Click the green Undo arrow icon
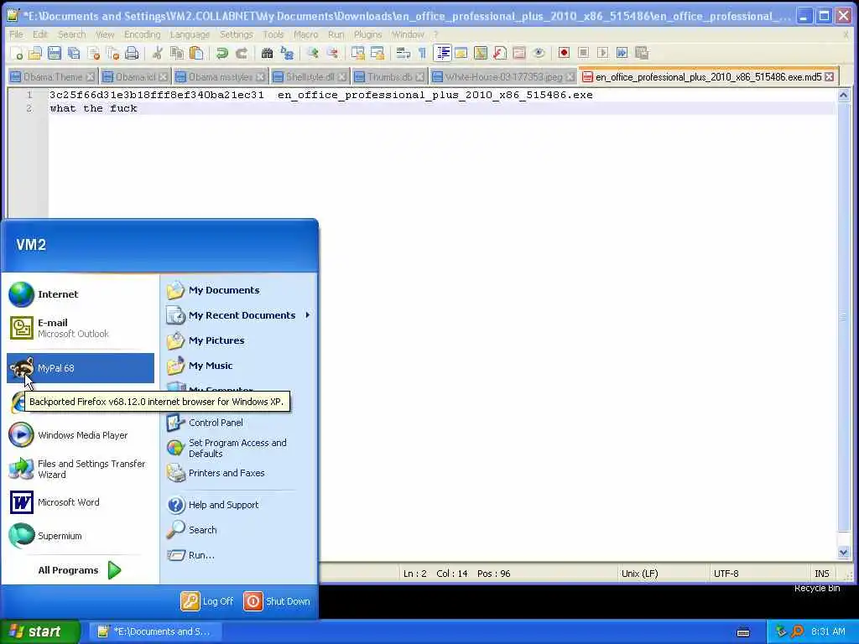 click(x=221, y=53)
